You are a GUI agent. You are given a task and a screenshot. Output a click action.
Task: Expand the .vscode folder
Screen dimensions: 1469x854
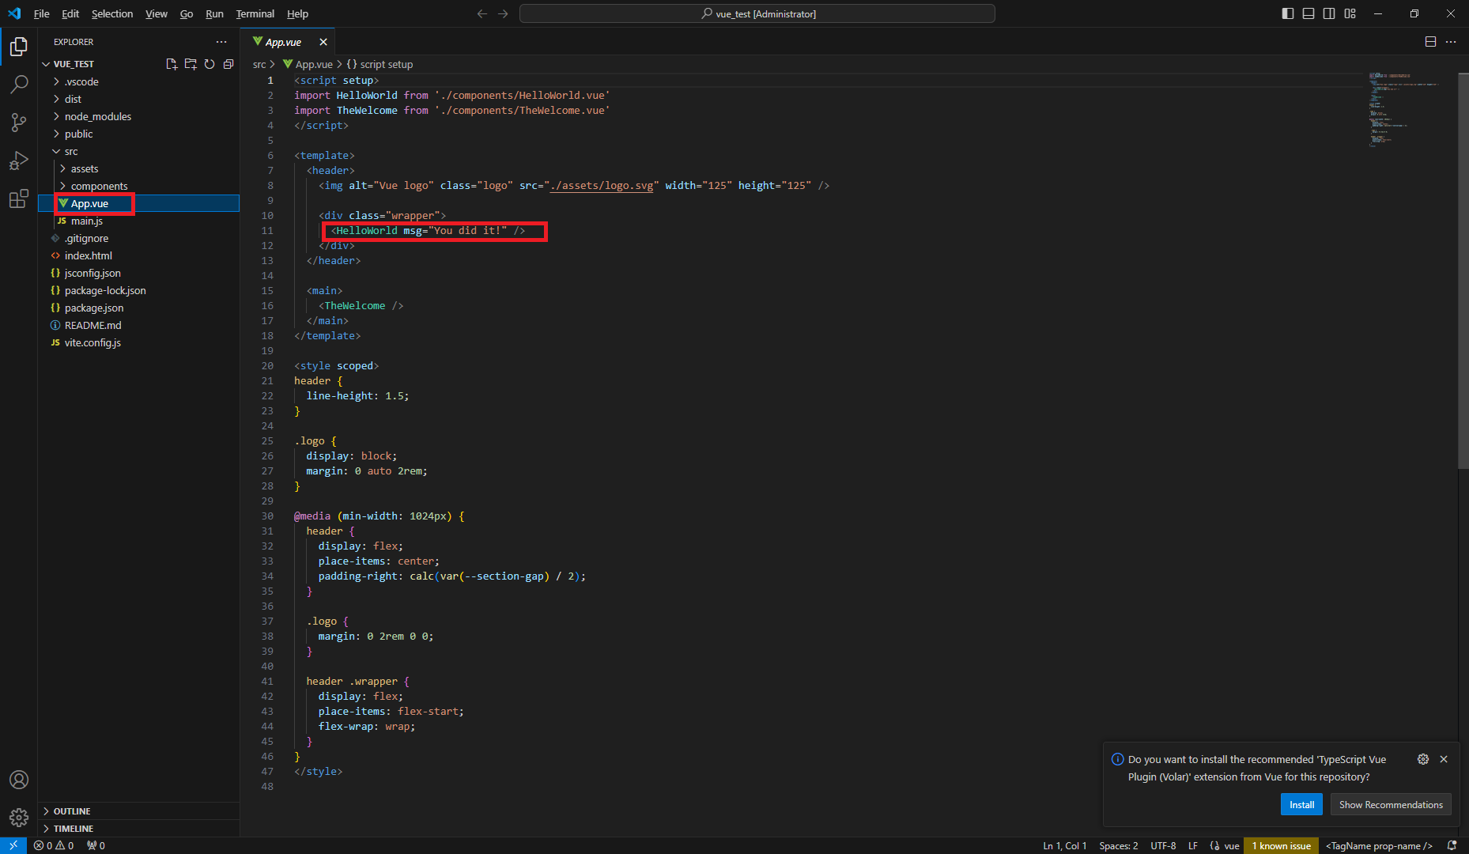[x=81, y=81]
